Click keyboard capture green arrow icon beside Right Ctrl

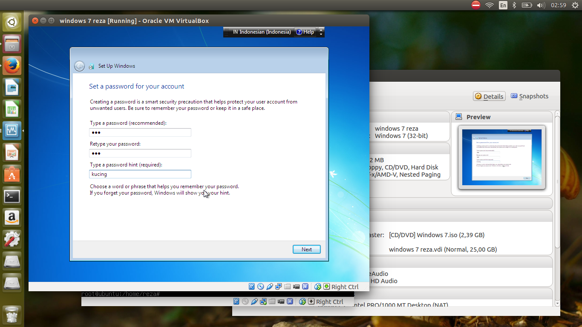[x=326, y=287]
